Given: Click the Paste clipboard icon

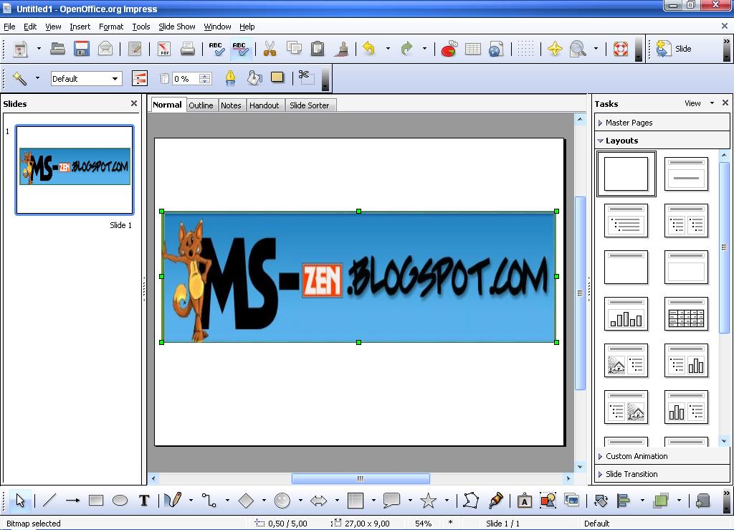Looking at the screenshot, I should [318, 49].
